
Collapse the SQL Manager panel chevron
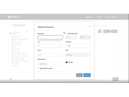pyautogui.click(x=11, y=25)
